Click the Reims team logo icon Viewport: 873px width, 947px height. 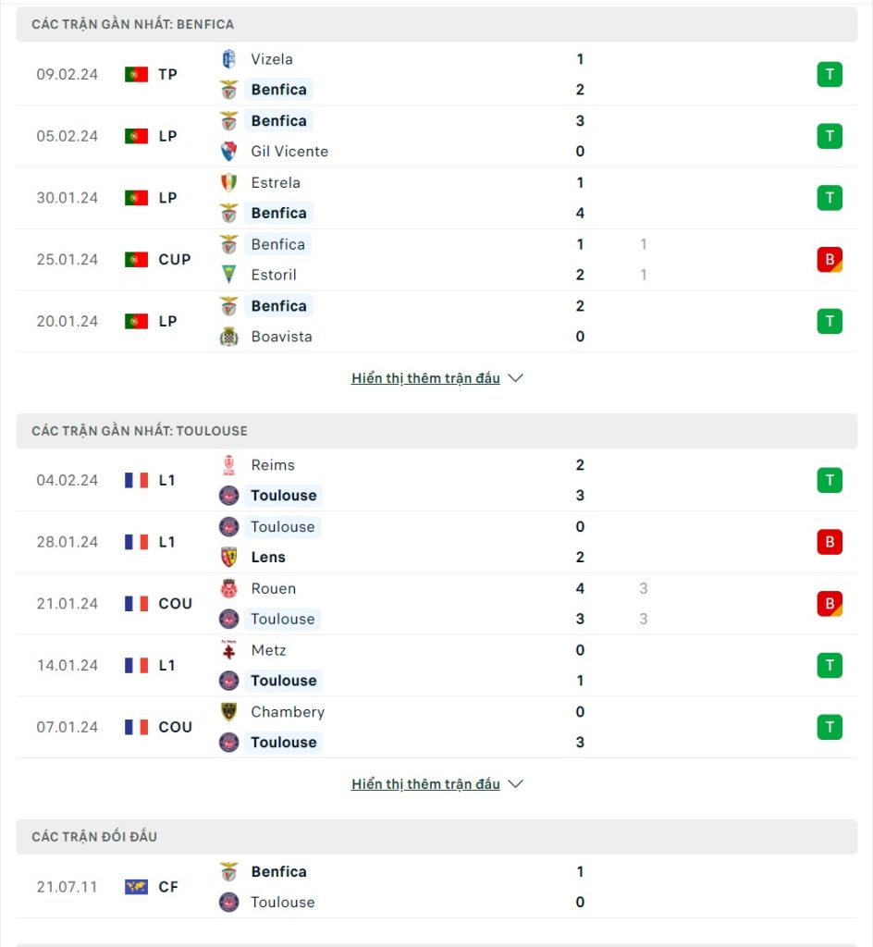pos(228,465)
